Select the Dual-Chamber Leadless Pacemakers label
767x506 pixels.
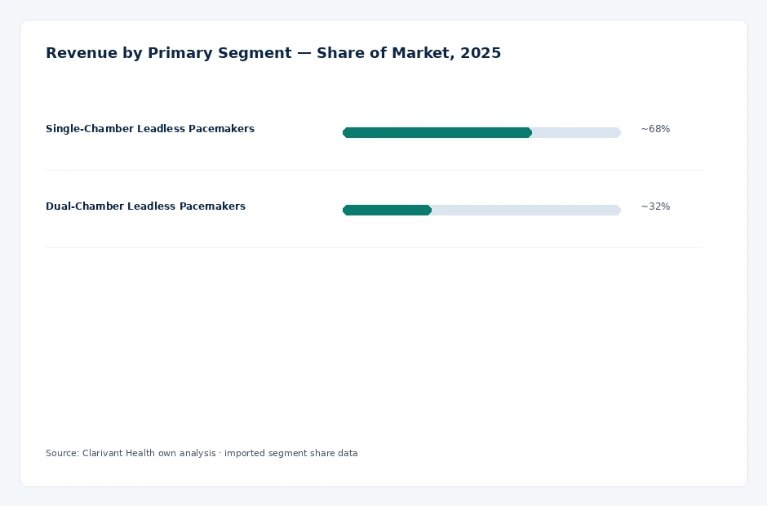(146, 206)
